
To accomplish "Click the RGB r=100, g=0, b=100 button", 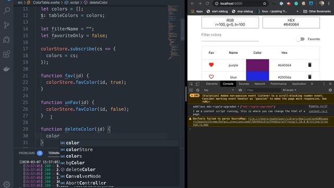I will 230,22.
